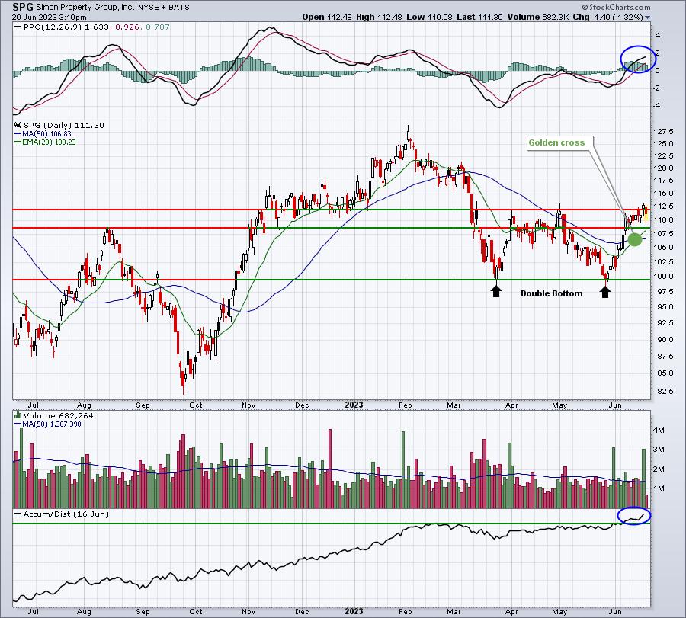Click the volume MA(50) 1,367,390 legend

pyautogui.click(x=48, y=424)
